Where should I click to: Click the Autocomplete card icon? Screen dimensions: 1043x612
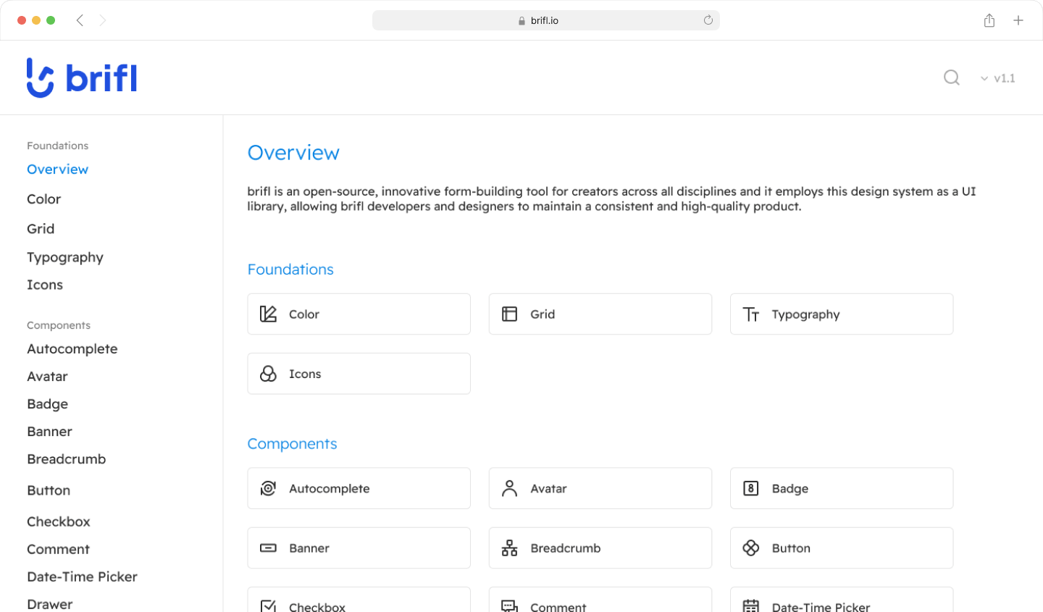click(268, 488)
